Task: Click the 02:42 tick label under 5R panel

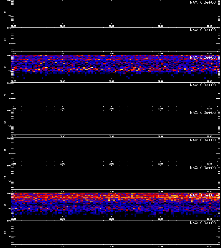Action: (111, 136)
